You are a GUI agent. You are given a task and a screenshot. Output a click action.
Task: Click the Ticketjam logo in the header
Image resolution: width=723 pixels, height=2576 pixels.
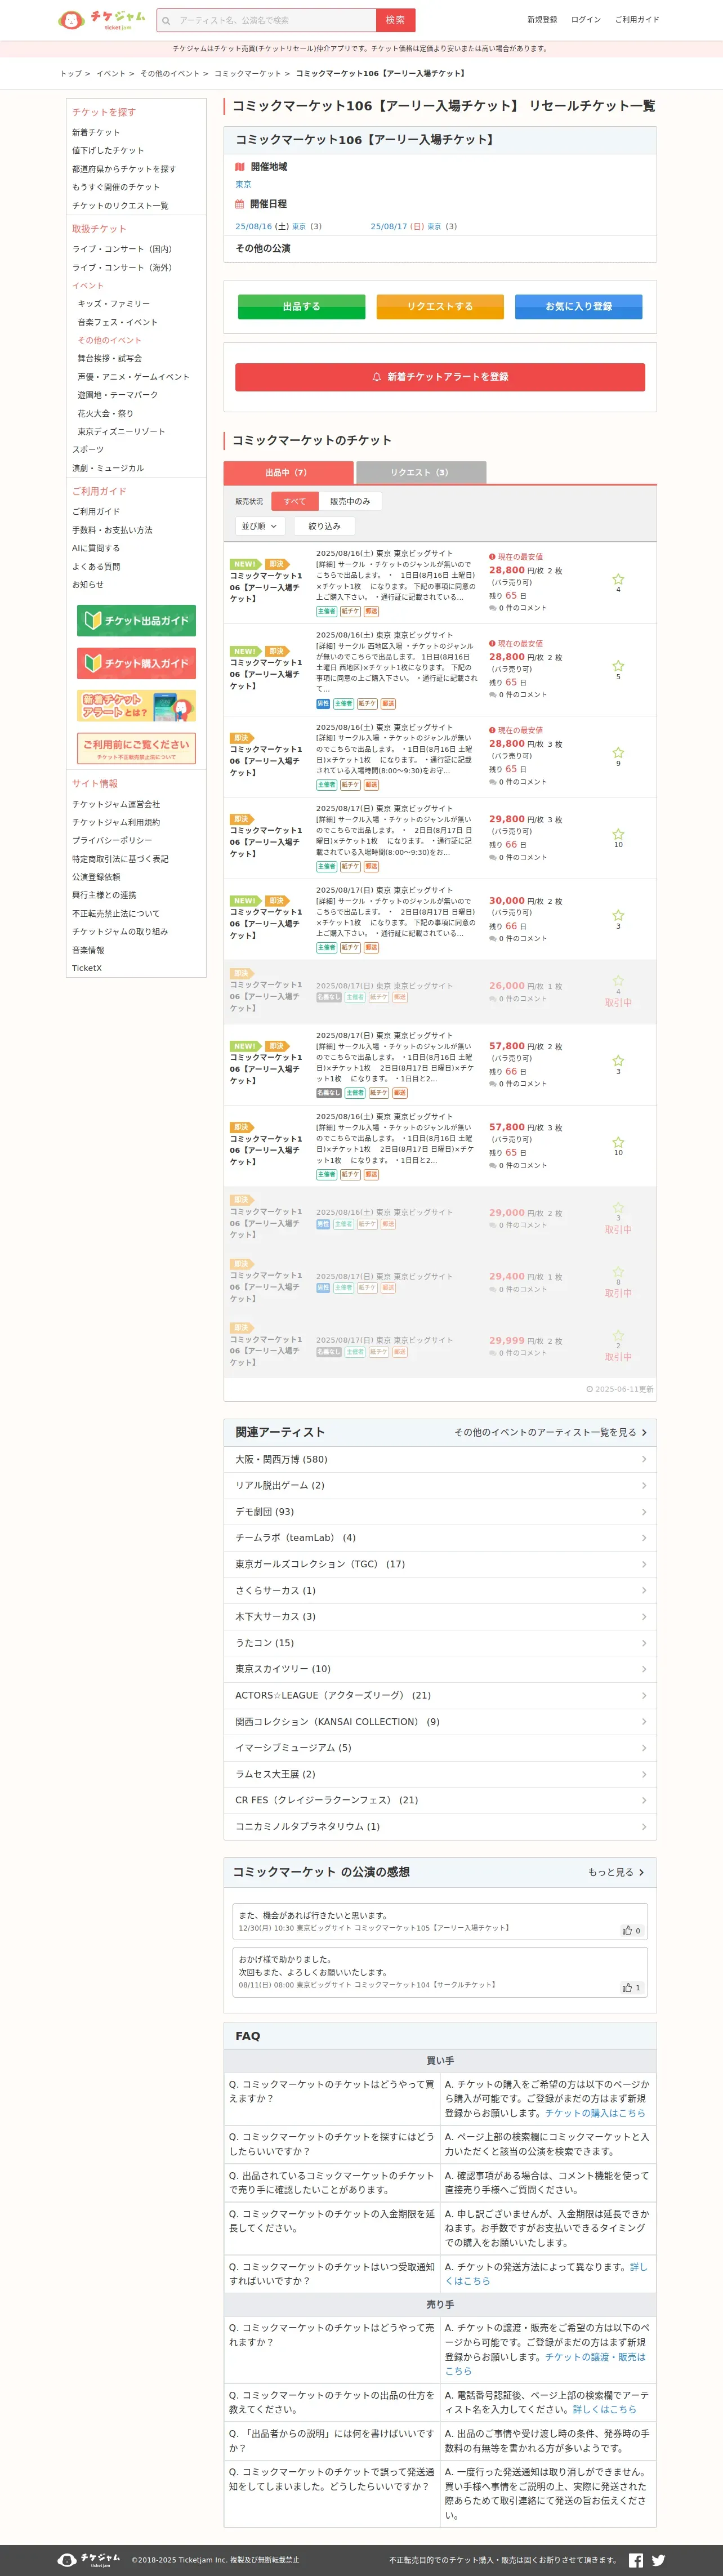pyautogui.click(x=101, y=19)
